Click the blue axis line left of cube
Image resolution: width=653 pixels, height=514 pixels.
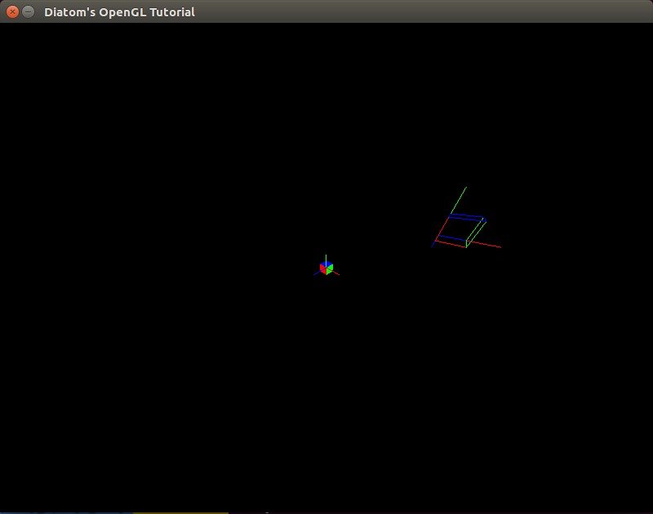(316, 273)
